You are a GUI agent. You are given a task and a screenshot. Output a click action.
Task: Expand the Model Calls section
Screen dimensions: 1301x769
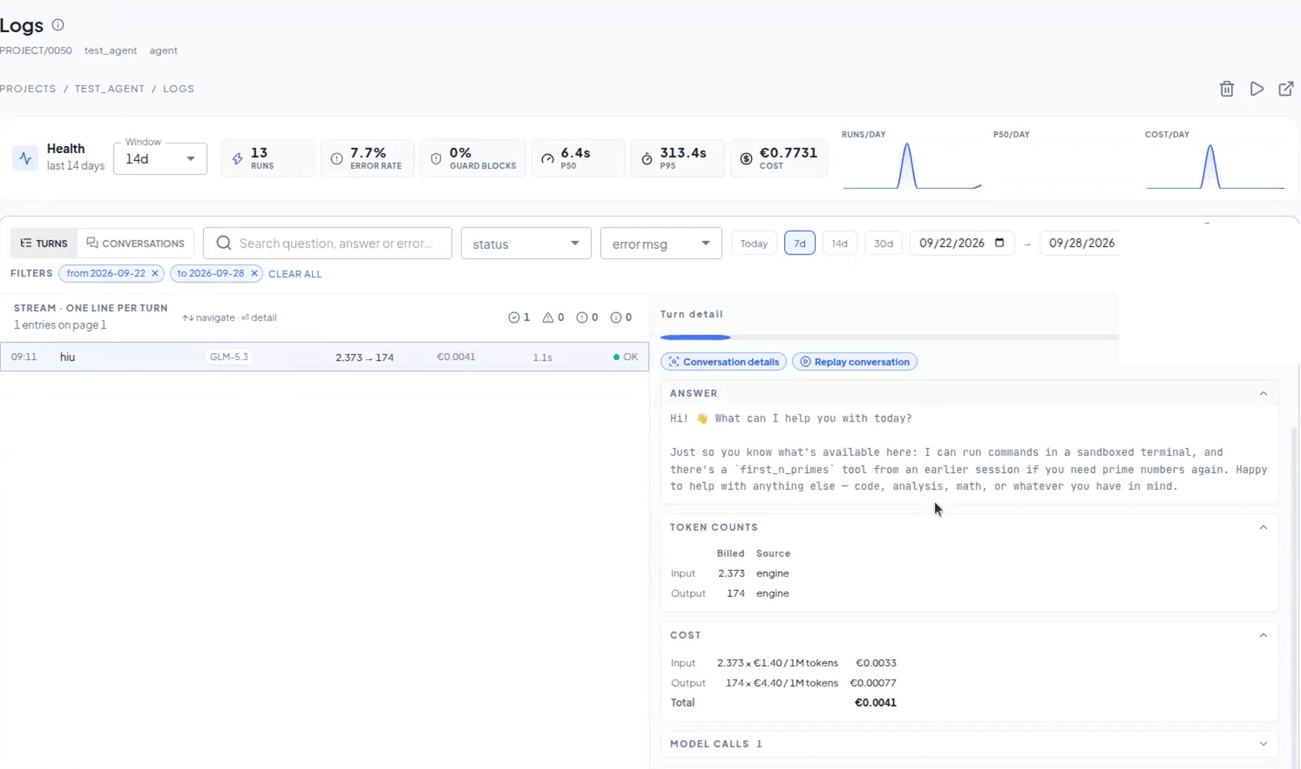1263,744
